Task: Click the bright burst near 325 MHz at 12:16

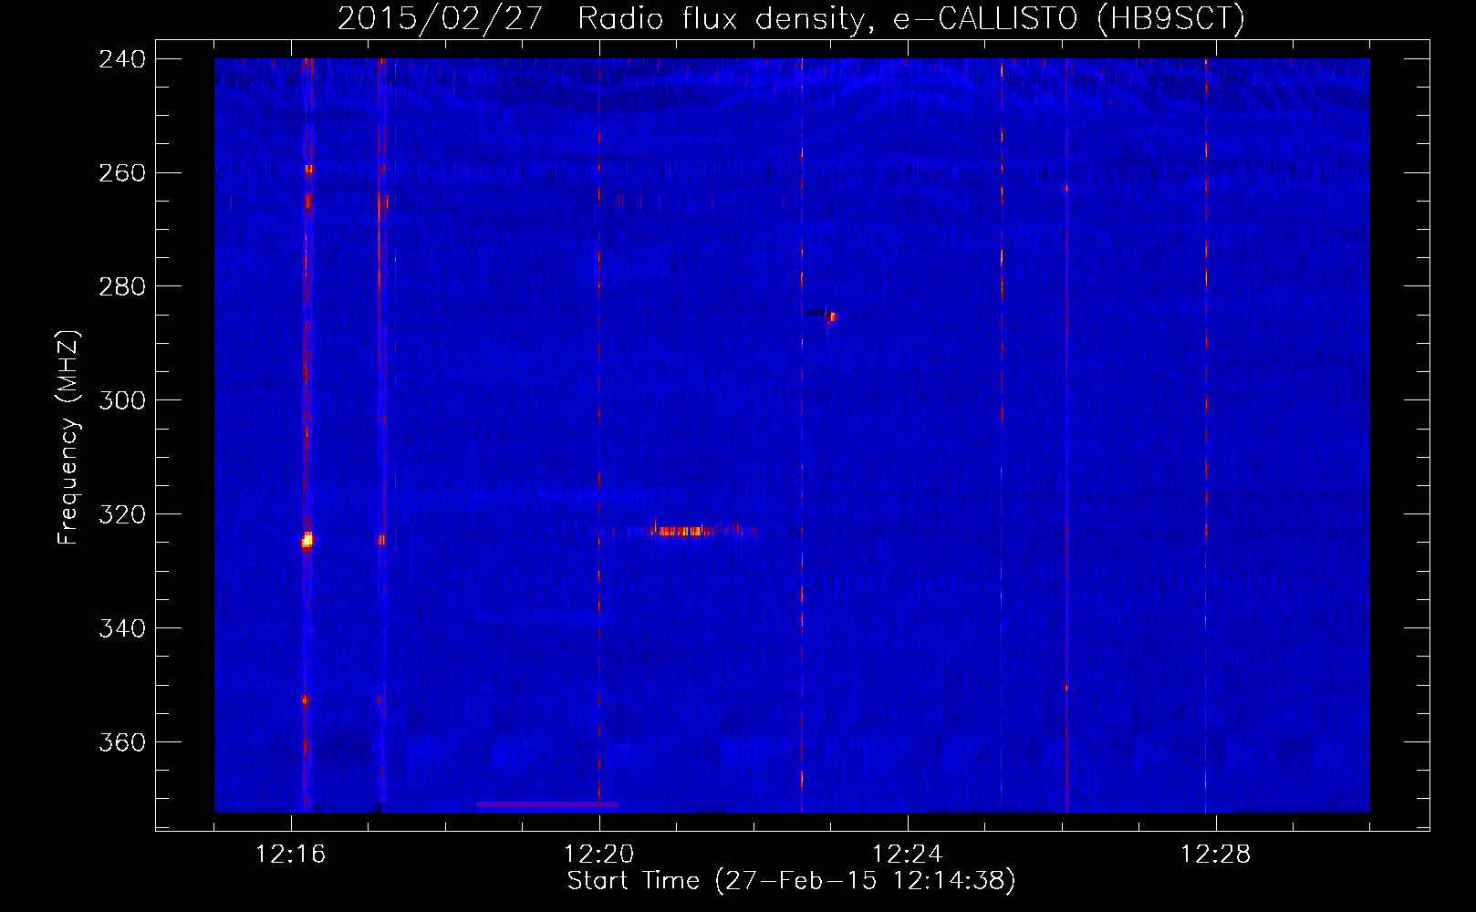Action: coord(307,541)
